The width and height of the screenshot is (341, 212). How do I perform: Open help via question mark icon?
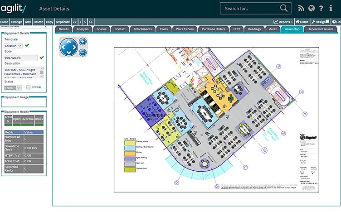click(322, 8)
